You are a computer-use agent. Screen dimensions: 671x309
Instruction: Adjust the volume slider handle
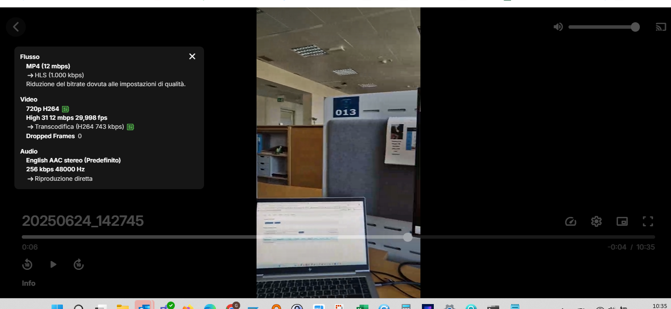pos(635,27)
